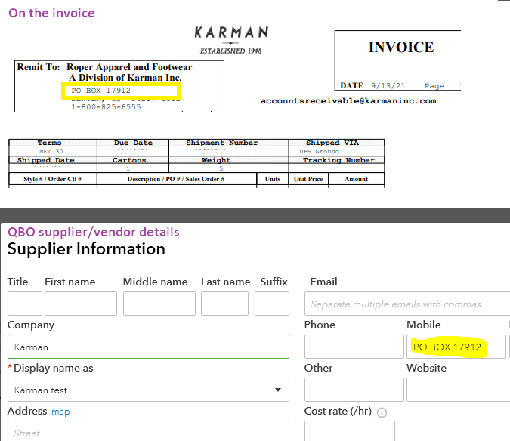The image size is (510, 441).
Task: Open the address map link
Action: coord(60,412)
